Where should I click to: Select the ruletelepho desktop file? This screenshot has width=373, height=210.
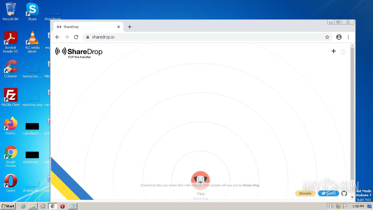pyautogui.click(x=32, y=129)
